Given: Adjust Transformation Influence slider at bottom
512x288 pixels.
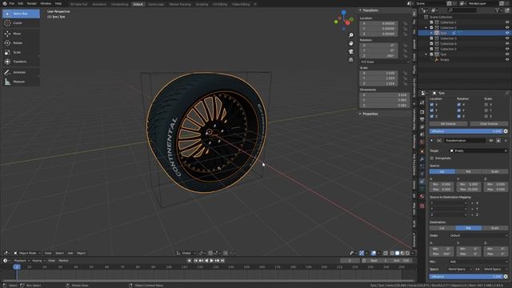Looking at the screenshot, I should (466, 277).
